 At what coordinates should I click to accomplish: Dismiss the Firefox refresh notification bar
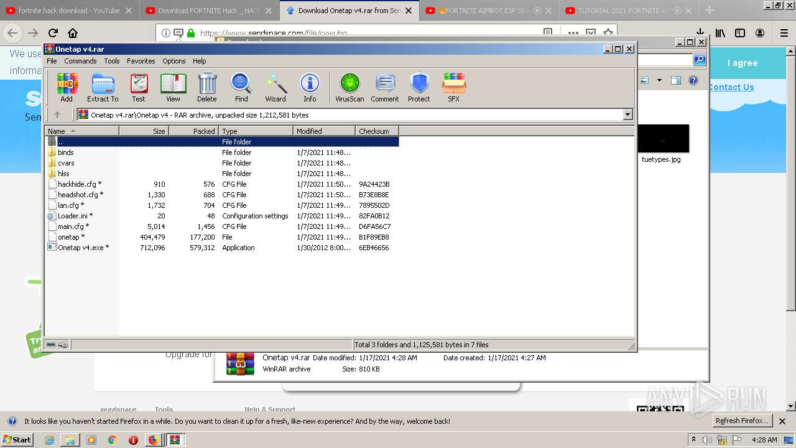[782, 421]
